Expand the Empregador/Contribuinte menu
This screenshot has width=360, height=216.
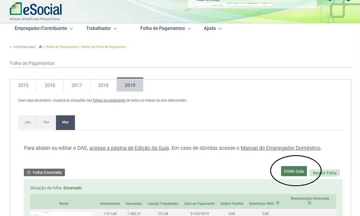[43, 28]
